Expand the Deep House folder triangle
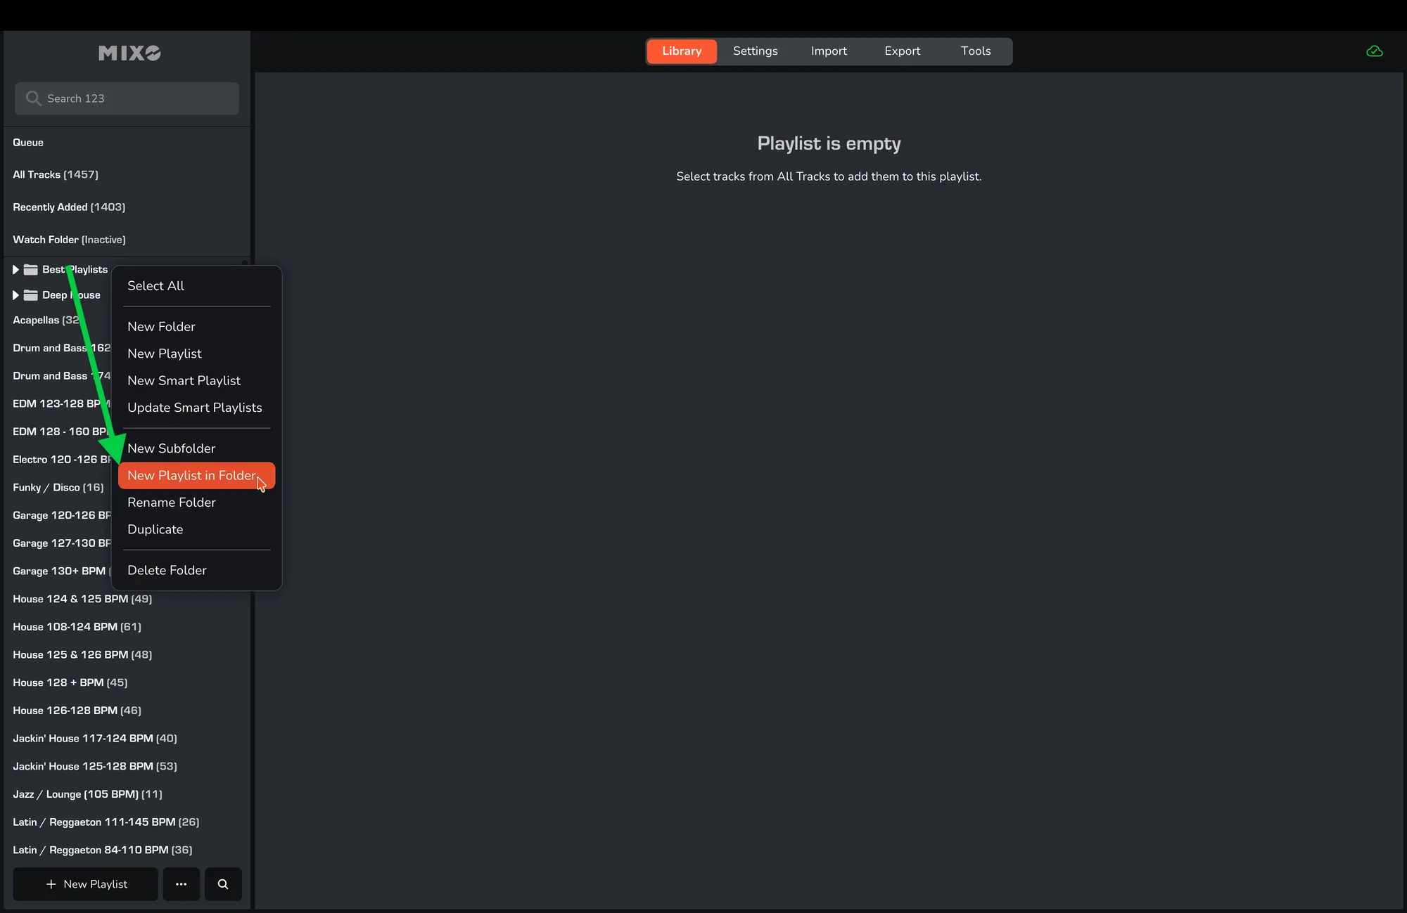 click(15, 295)
